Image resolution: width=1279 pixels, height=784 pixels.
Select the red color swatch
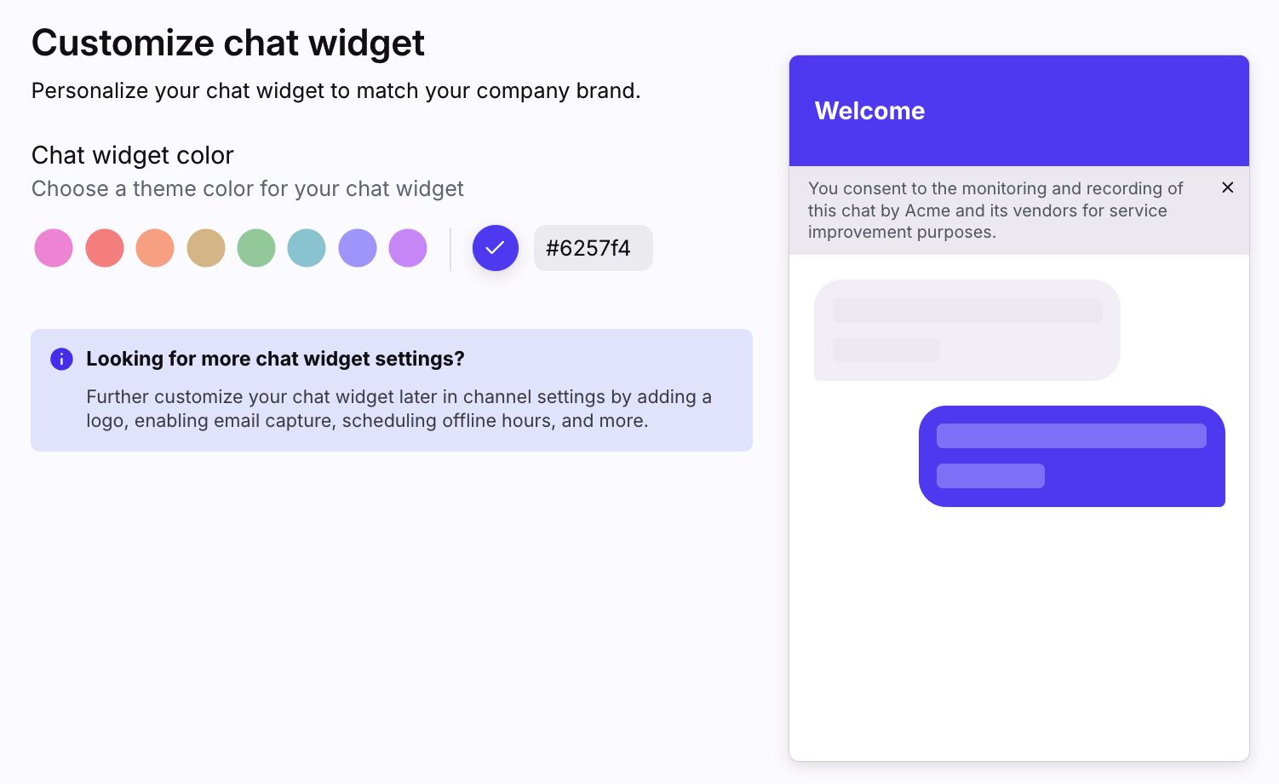click(105, 248)
